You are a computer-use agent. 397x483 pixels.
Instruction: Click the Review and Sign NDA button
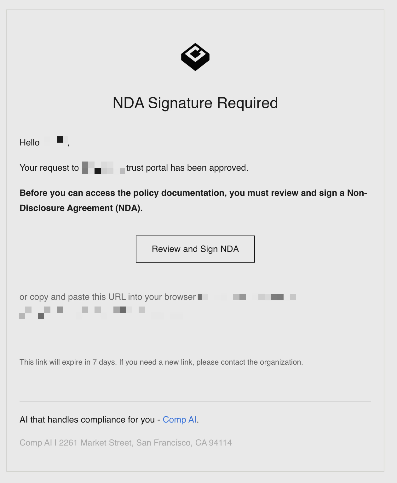click(x=195, y=249)
